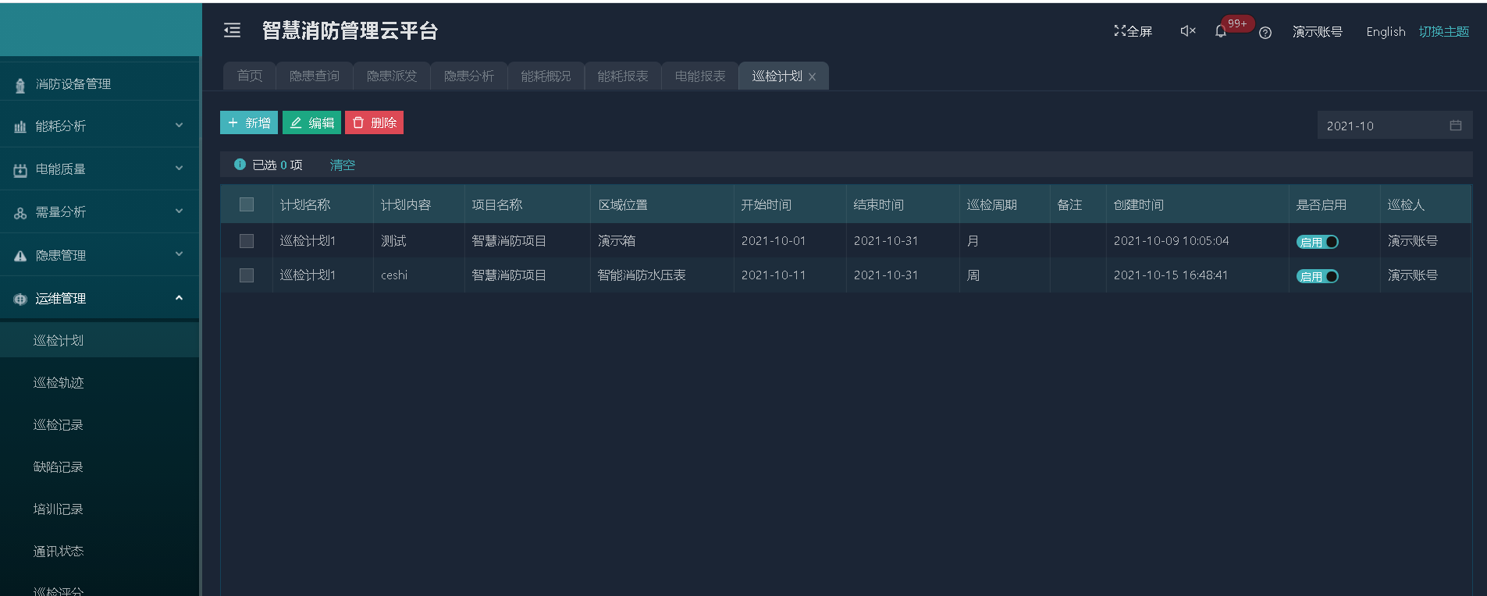Viewport: 1487px width, 596px height.
Task: Disable the 启用 switch for ceshi row
Action: [x=1317, y=276]
